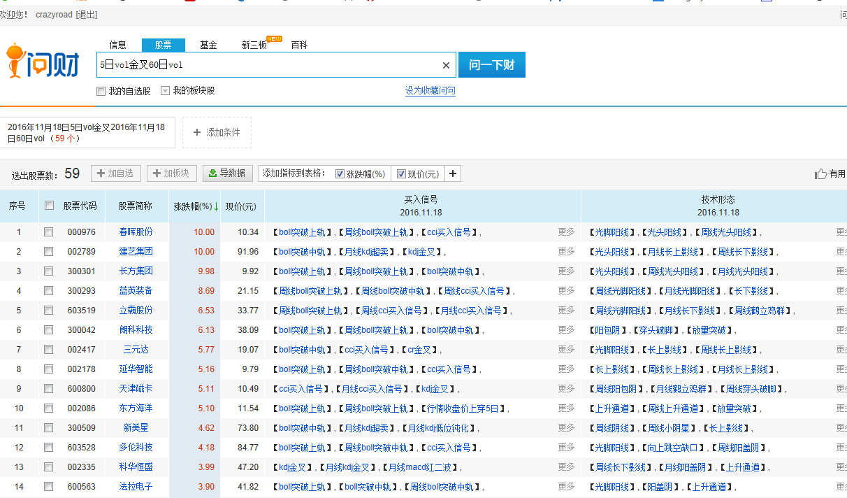Screen dimensions: 847x498
Task: Click the 退出 logout link
Action: coord(87,15)
